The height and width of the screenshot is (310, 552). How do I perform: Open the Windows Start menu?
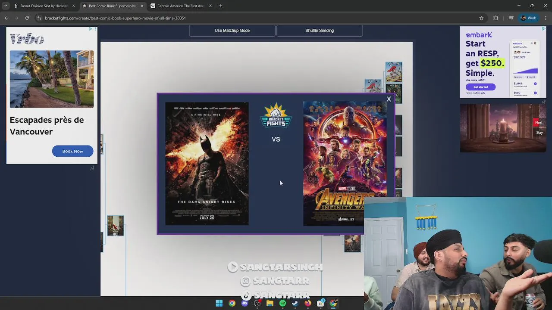(219, 304)
